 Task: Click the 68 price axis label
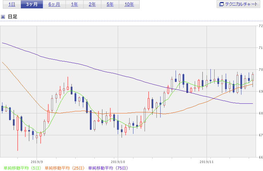click(x=261, y=113)
